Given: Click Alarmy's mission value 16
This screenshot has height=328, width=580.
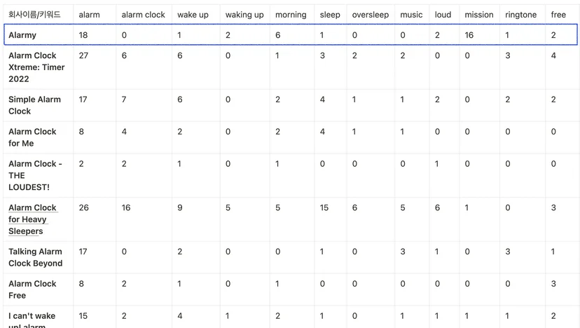Looking at the screenshot, I should coord(469,35).
